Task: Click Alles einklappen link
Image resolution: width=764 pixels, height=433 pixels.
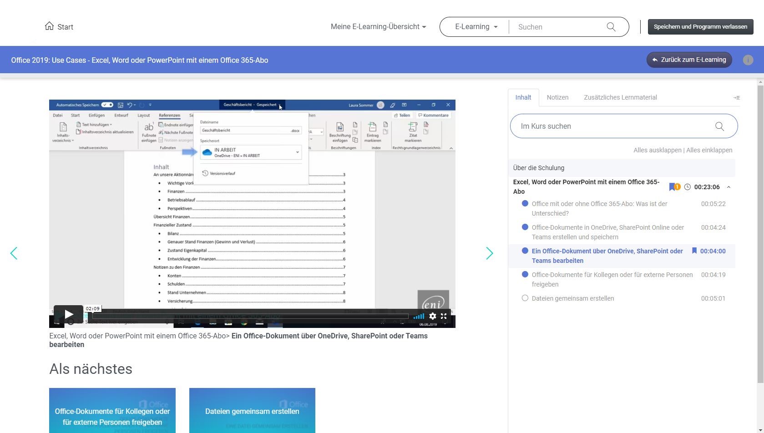Action: tap(709, 150)
